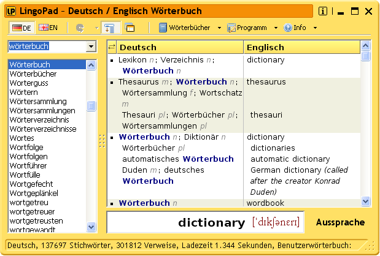Select Wörterbuch in the word list
Image resolution: width=380 pixels, height=256 pixels.
(x=47, y=64)
